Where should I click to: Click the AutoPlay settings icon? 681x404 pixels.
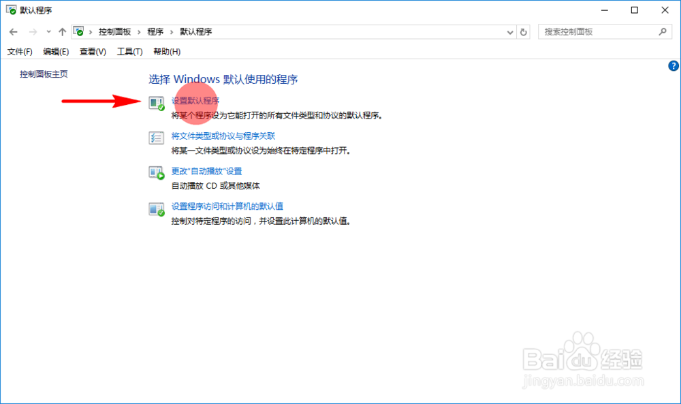[157, 173]
